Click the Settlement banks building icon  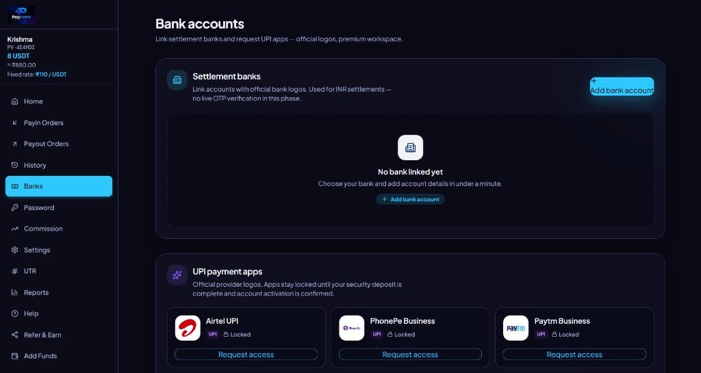point(177,80)
